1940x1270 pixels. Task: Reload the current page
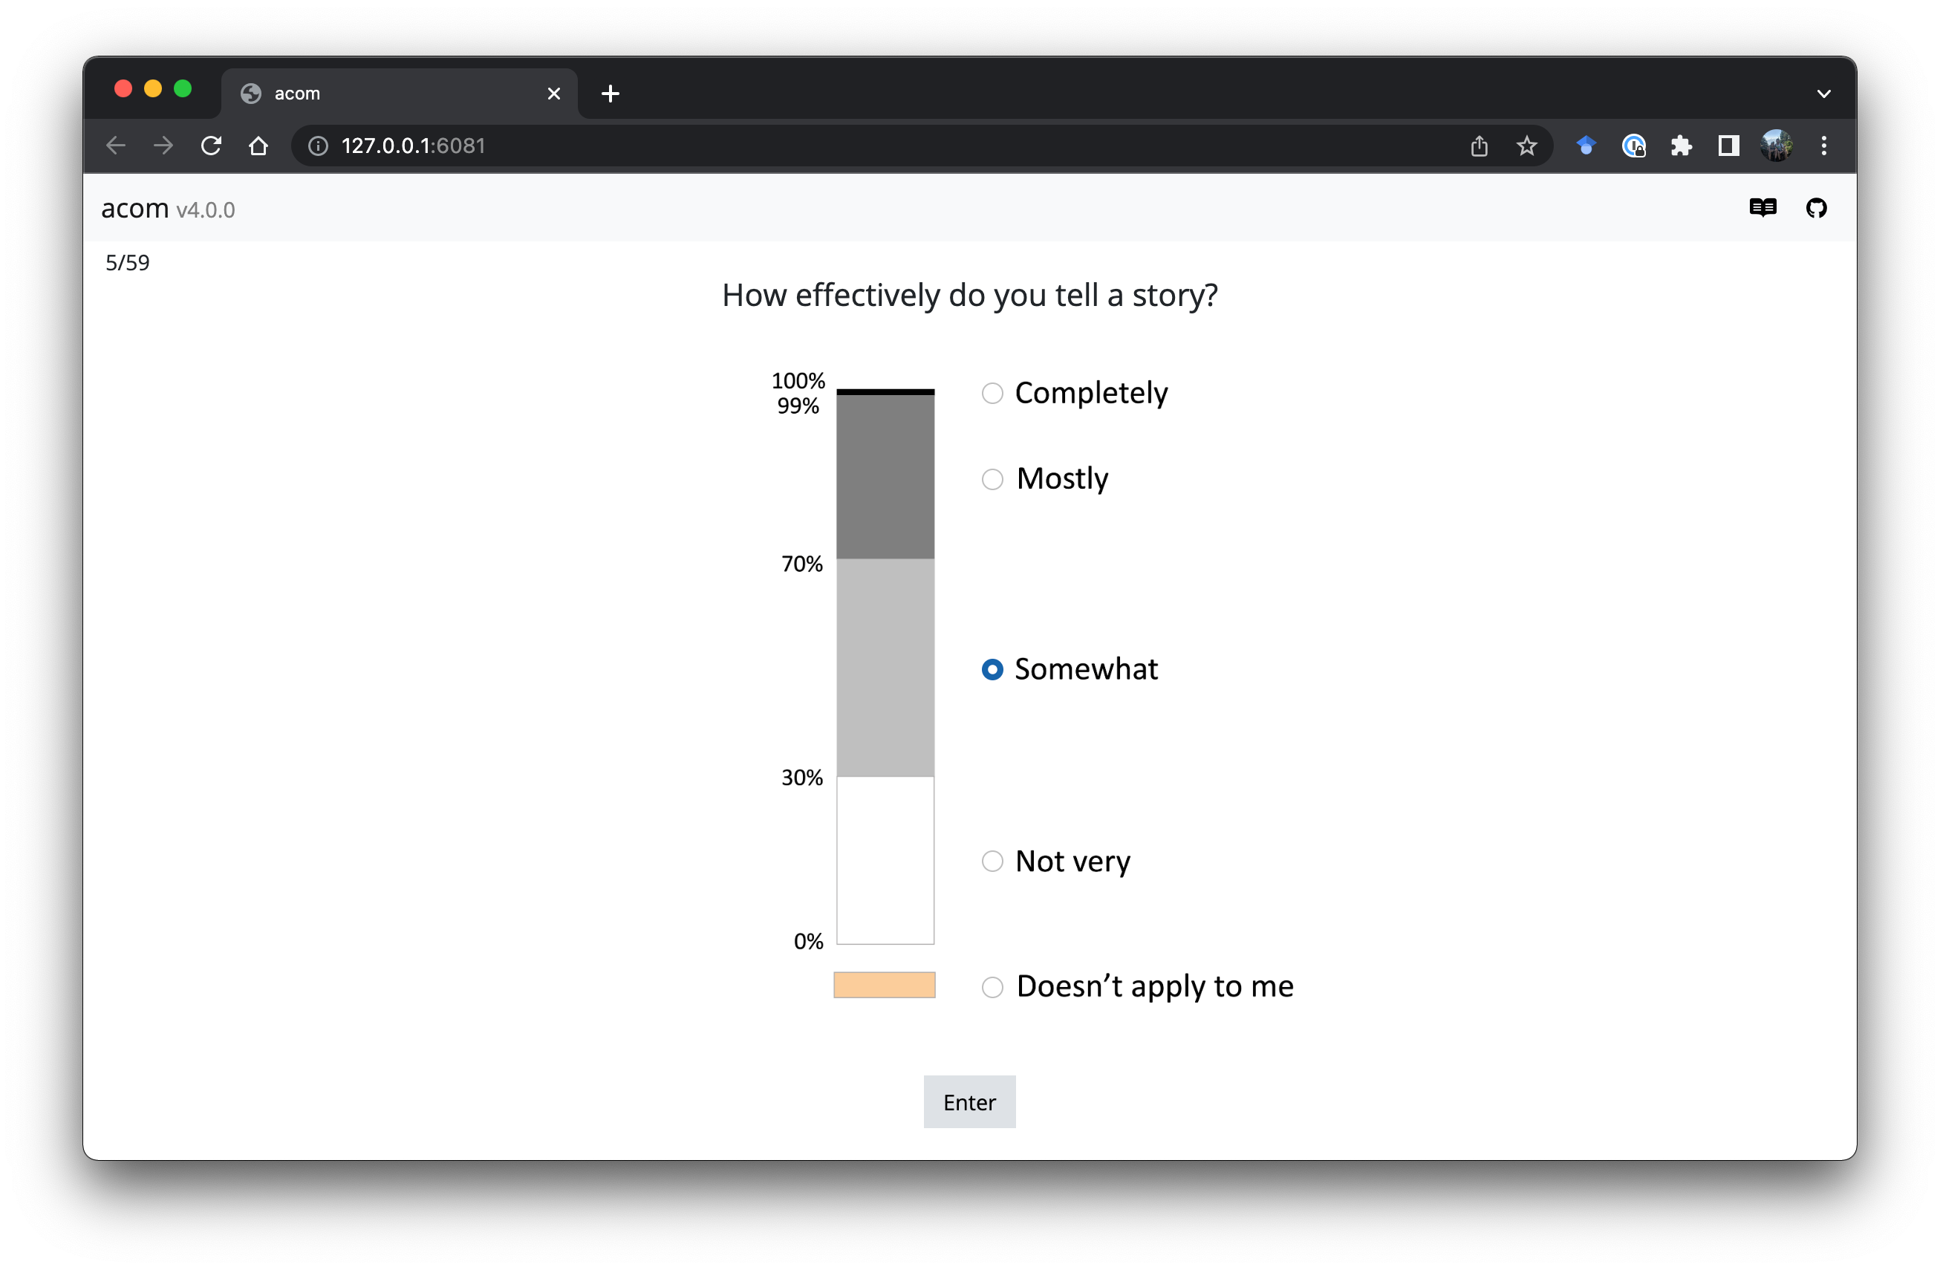pyautogui.click(x=211, y=146)
